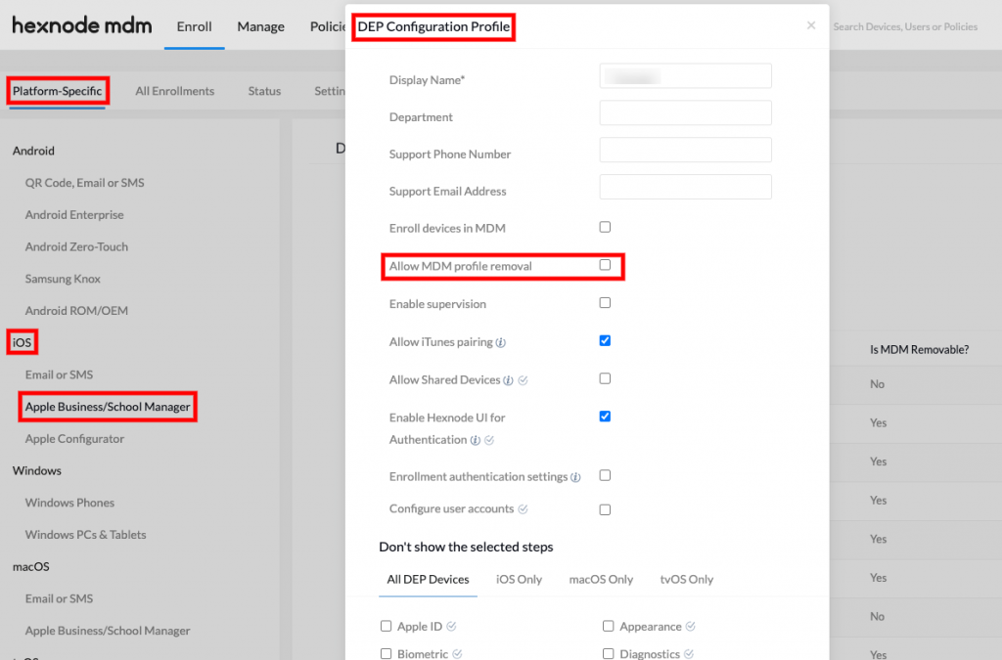Click the hexnode mdm logo

coord(82,25)
